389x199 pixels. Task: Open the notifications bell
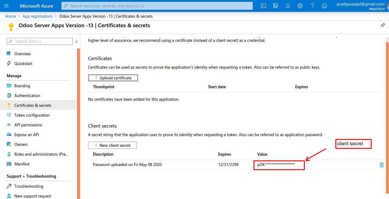[288, 6]
